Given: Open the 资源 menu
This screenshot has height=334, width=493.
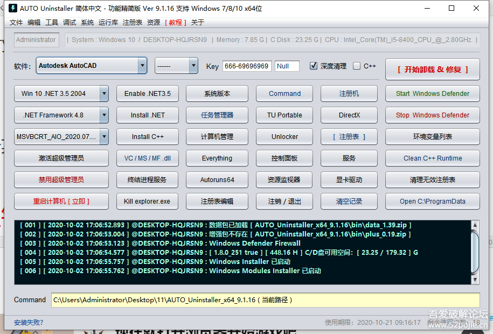Looking at the screenshot, I should pos(154,22).
